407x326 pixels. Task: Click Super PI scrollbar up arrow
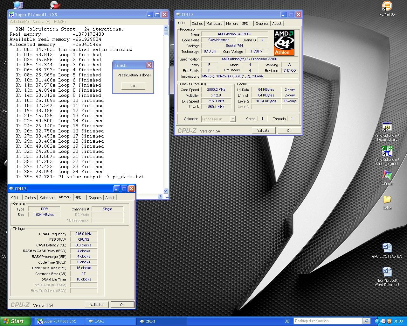coord(166,28)
